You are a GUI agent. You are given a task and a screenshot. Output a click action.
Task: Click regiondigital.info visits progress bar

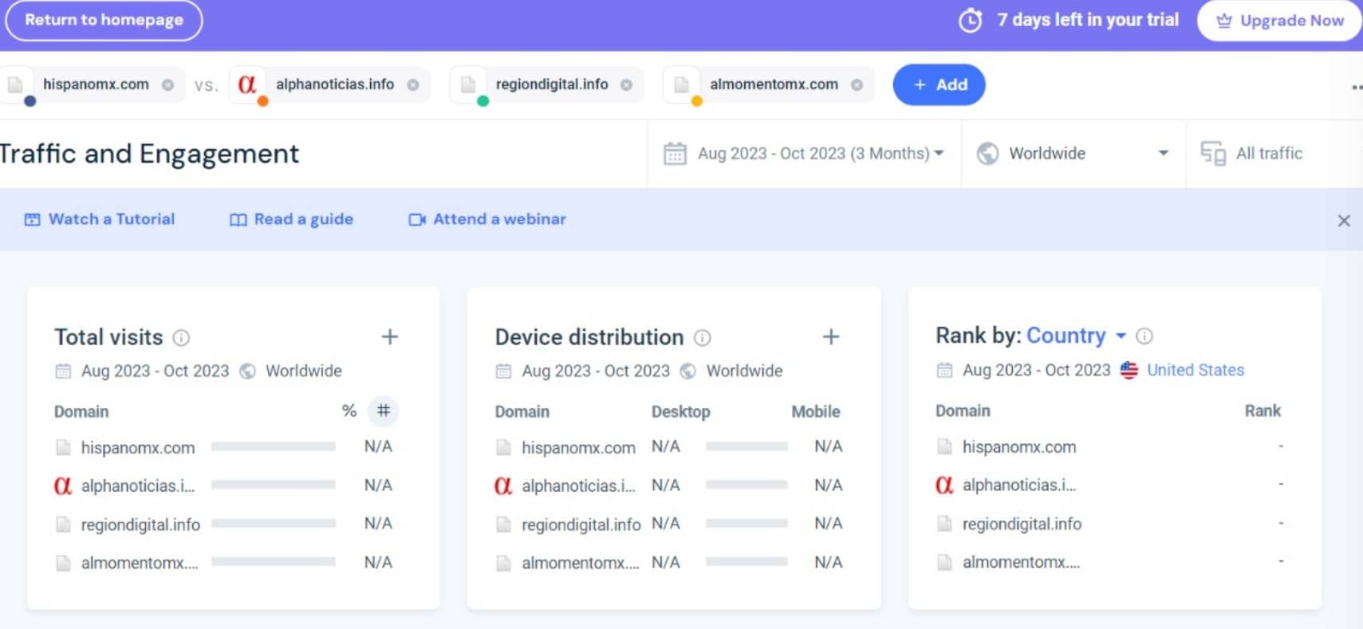274,524
